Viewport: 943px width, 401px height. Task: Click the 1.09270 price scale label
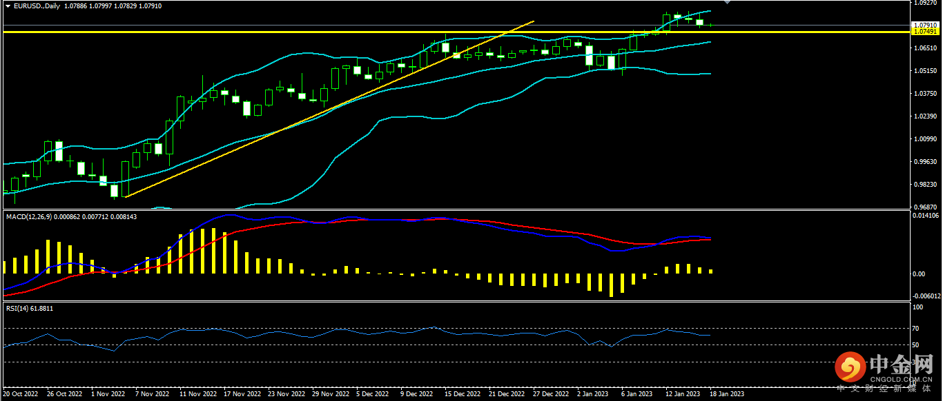(x=925, y=3)
